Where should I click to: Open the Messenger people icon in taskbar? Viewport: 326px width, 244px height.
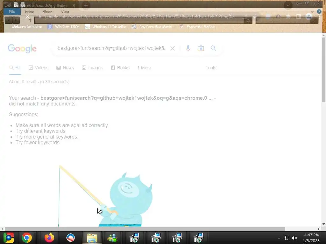pyautogui.click(x=112, y=238)
